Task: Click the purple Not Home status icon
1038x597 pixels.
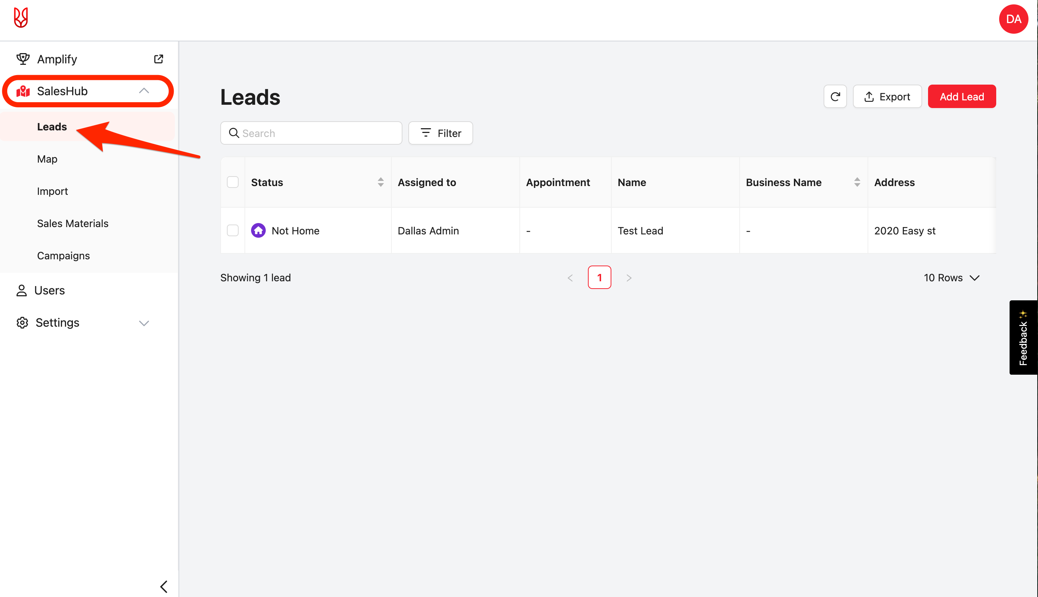Action: coord(258,230)
